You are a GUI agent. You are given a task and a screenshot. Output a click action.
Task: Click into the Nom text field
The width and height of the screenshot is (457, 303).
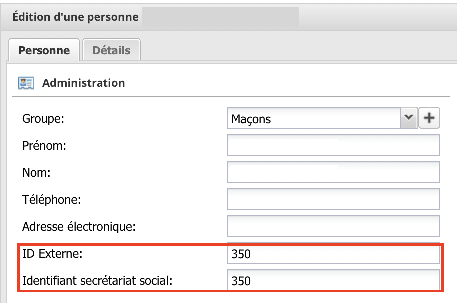coord(333,172)
